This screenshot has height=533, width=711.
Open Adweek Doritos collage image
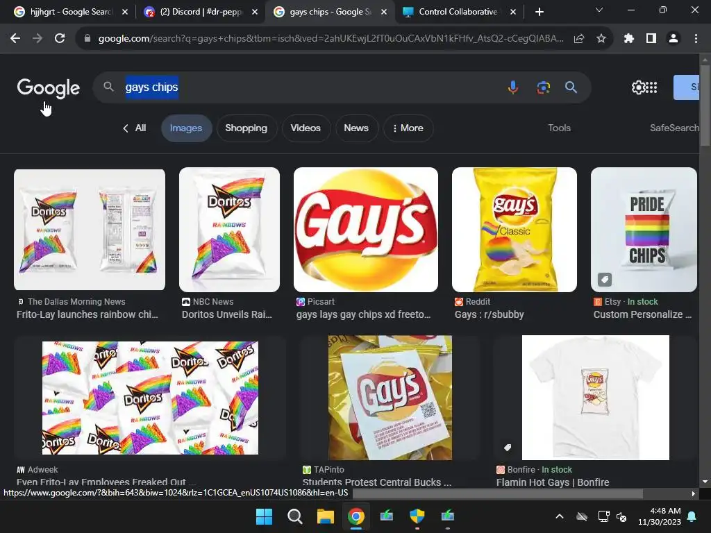[150, 398]
